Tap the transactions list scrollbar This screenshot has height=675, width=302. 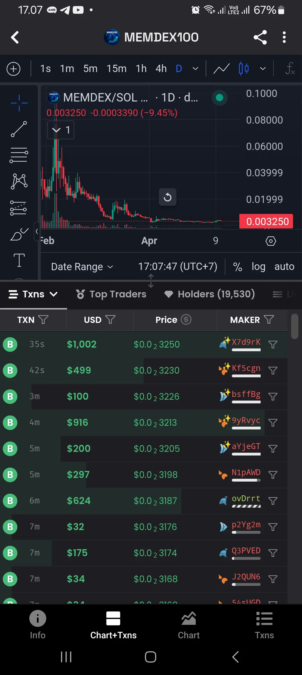tap(294, 327)
